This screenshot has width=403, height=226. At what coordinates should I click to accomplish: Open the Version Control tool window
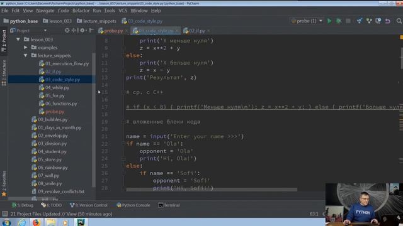point(89,205)
